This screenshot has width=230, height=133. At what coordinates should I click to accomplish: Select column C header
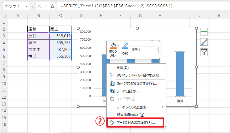(61, 16)
